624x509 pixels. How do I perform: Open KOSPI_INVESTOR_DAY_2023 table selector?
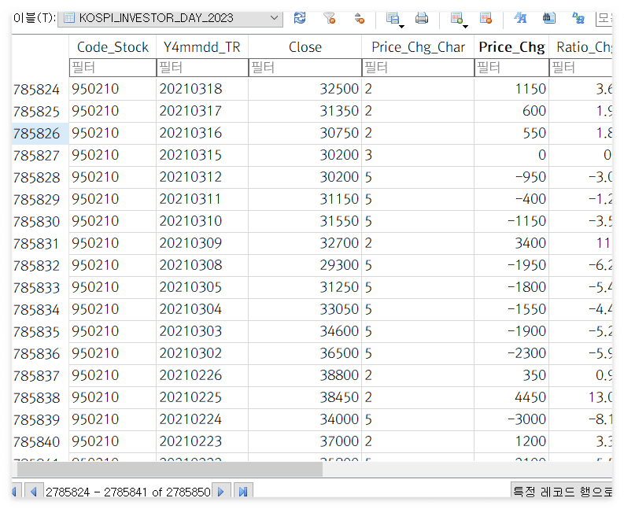170,18
